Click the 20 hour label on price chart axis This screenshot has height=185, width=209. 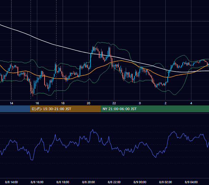pos(89,103)
